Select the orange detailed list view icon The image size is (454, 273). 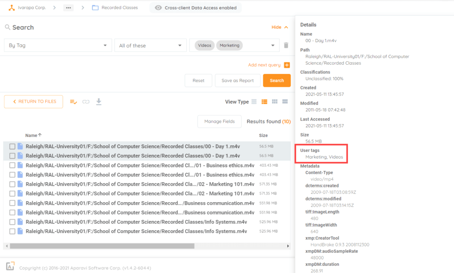264,101
